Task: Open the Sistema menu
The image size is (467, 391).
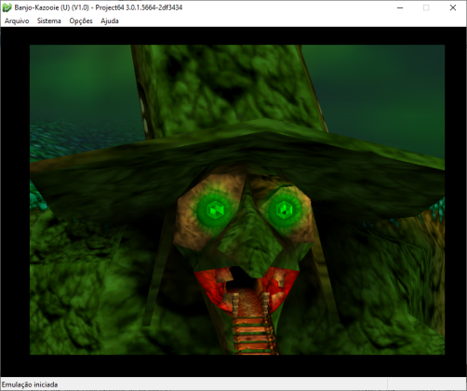Action: pyautogui.click(x=49, y=20)
